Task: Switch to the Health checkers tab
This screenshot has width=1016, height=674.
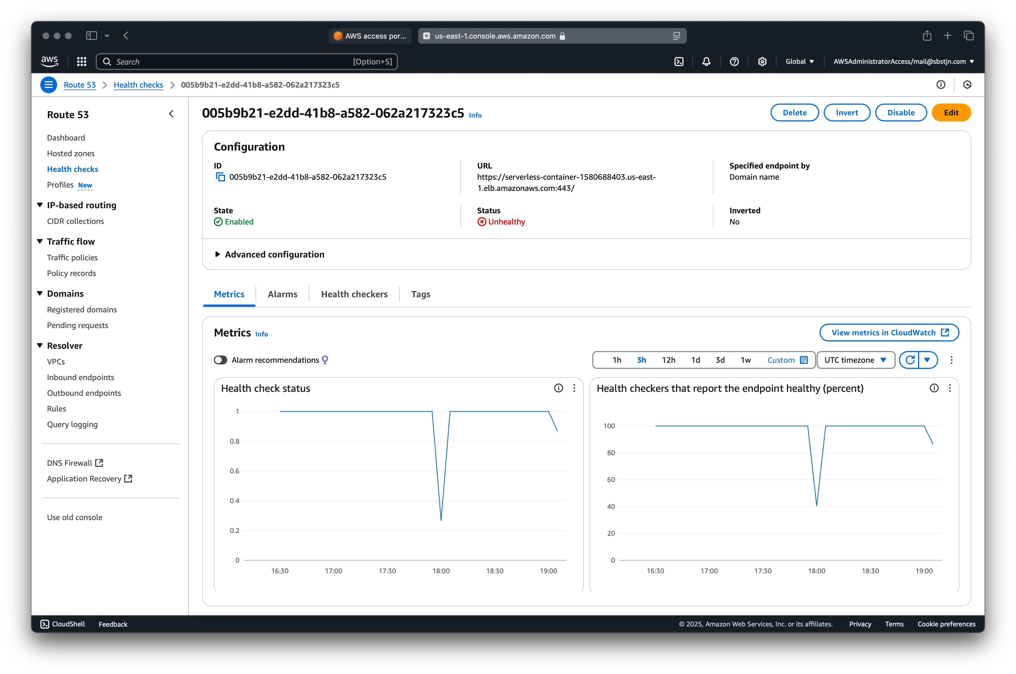Action: point(354,294)
